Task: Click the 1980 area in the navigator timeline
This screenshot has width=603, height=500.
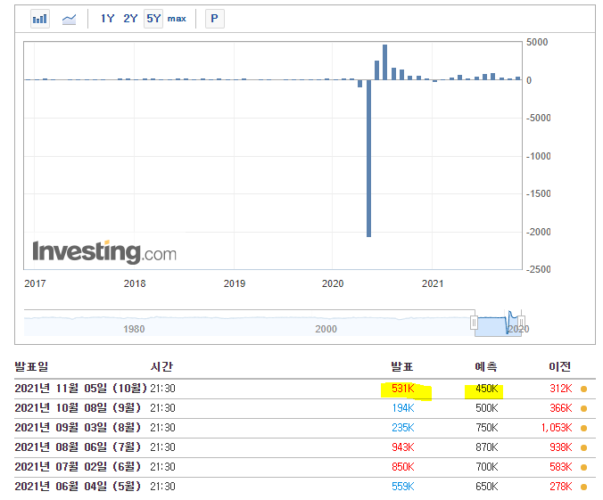Action: coord(134,329)
